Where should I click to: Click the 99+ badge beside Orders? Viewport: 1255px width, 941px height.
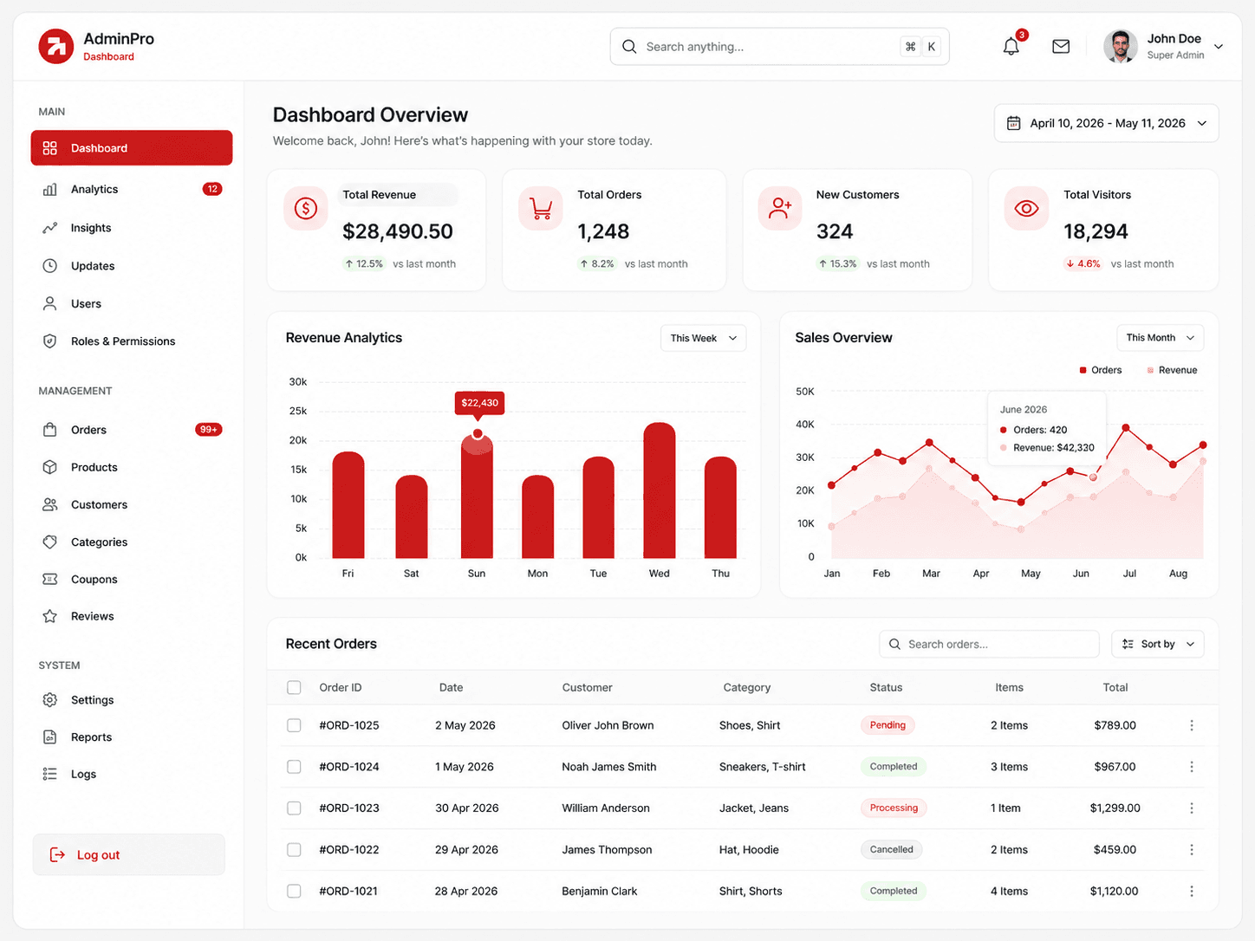pos(208,430)
